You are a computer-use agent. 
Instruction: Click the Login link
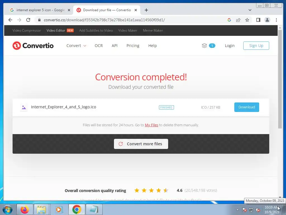coord(230,46)
